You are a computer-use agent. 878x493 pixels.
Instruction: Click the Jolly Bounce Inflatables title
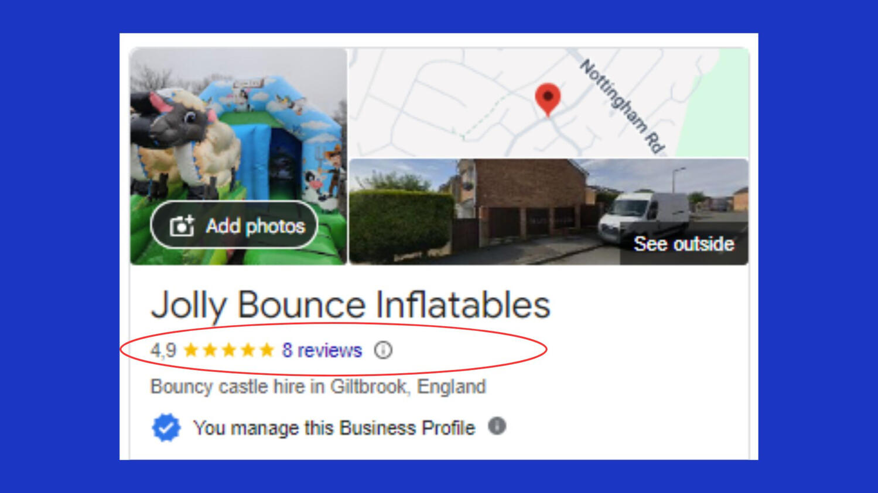pos(350,305)
